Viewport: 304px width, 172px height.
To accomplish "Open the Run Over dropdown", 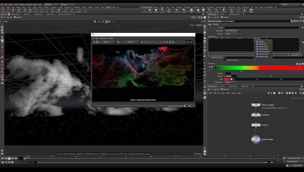I will [x=232, y=34].
